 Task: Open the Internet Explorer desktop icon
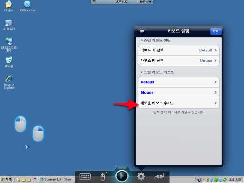pyautogui.click(x=9, y=81)
